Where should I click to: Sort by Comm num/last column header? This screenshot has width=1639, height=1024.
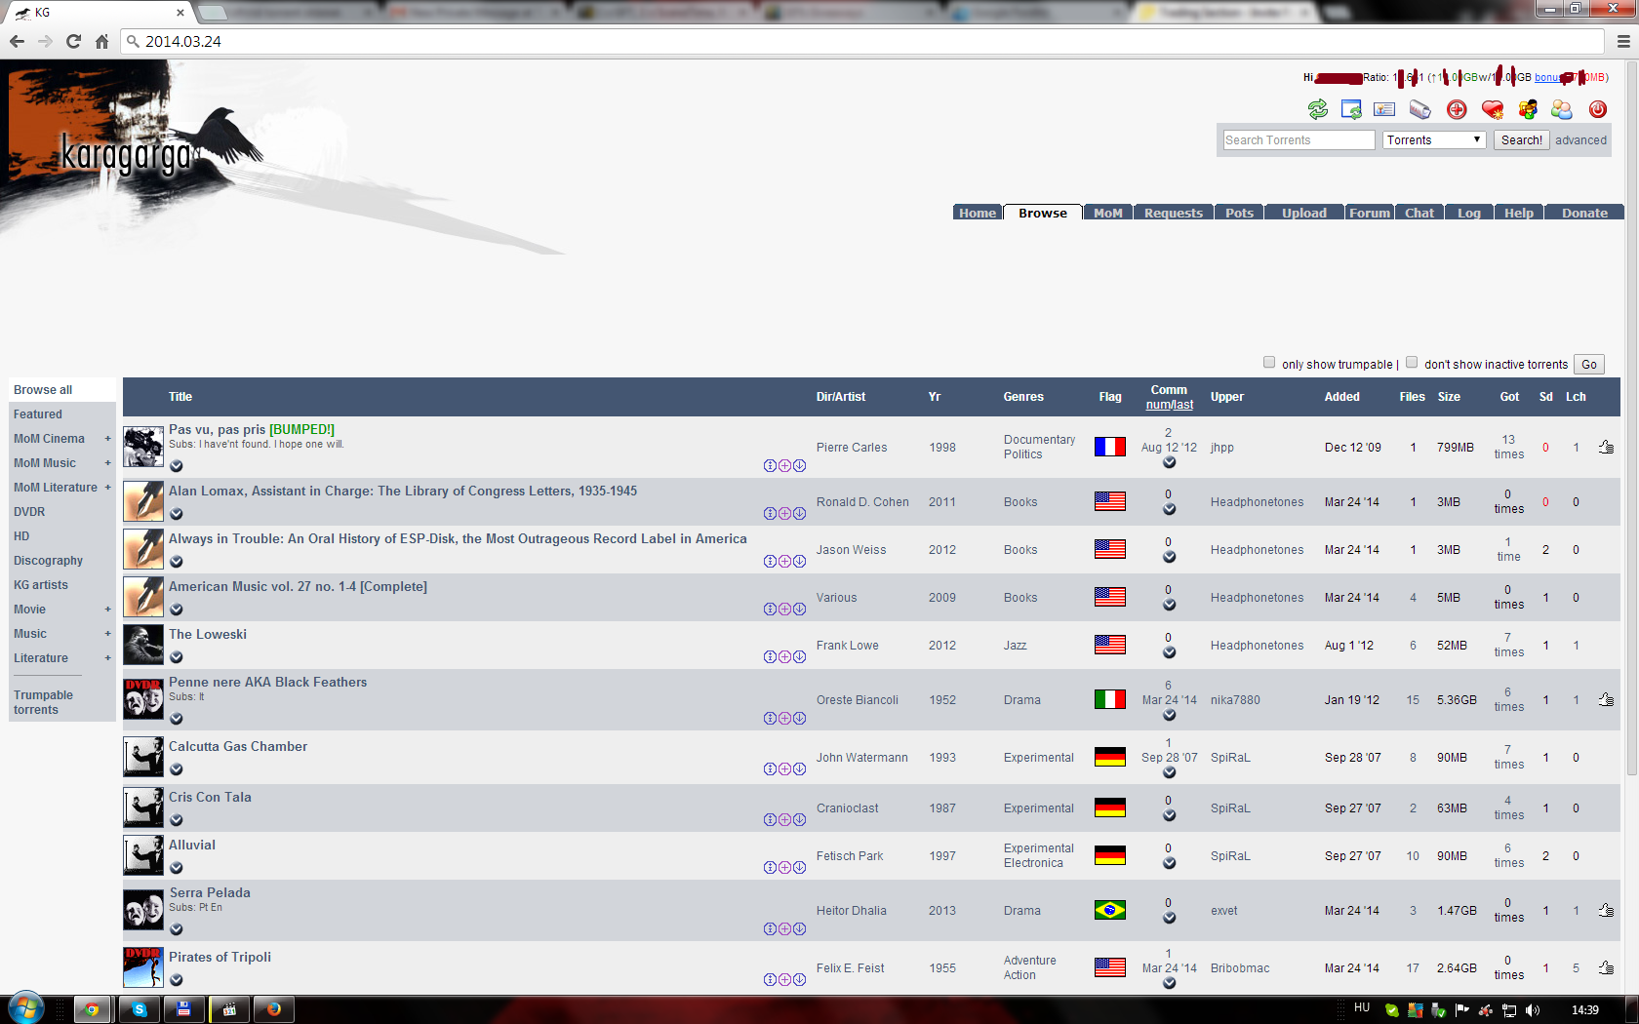(x=1169, y=397)
